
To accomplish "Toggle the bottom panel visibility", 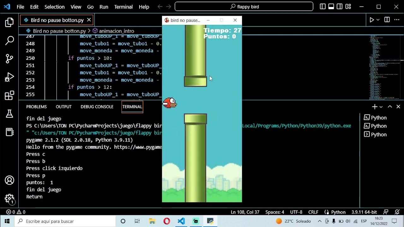I will (x=331, y=7).
